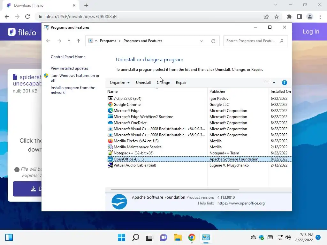This screenshot has width=327, height=245.
Task: Click the 7-Zip program icon
Action: click(110, 98)
